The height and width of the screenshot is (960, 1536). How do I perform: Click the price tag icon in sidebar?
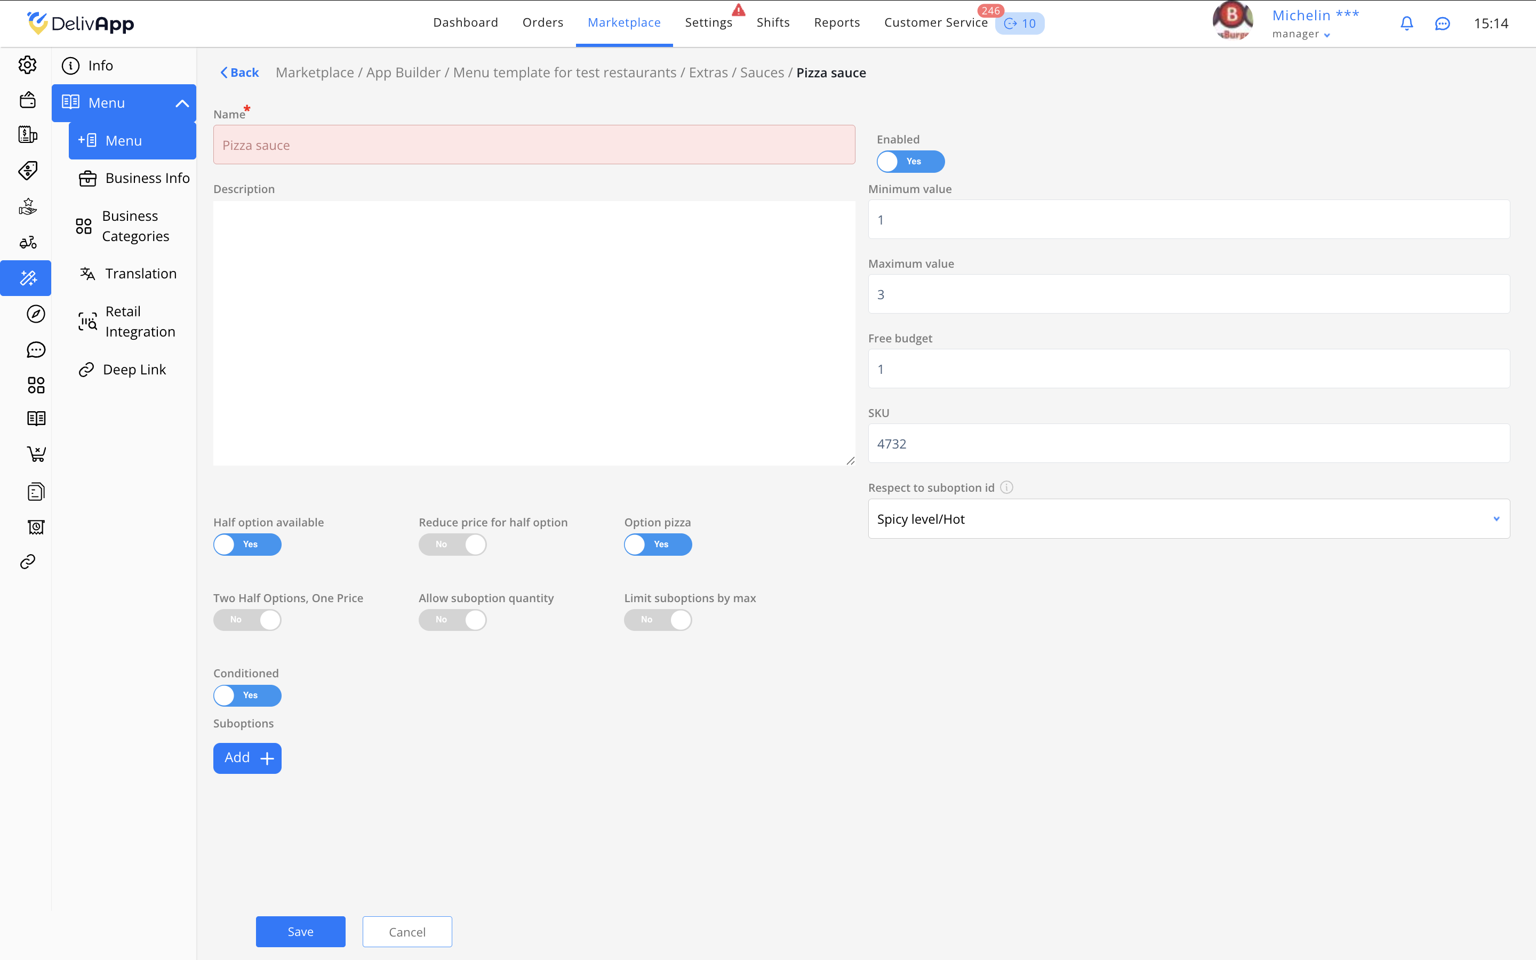[27, 170]
